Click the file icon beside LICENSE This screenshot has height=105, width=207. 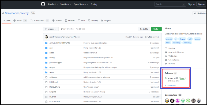46,96
